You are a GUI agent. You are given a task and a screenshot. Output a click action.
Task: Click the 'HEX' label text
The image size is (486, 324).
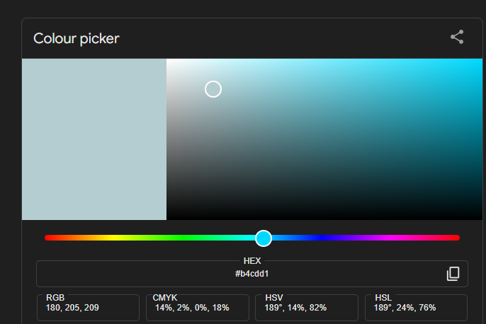tap(252, 261)
